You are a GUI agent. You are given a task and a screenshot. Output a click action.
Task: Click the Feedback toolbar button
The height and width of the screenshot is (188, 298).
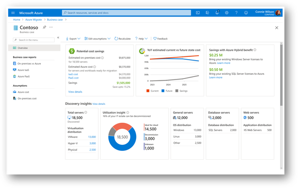161,39
